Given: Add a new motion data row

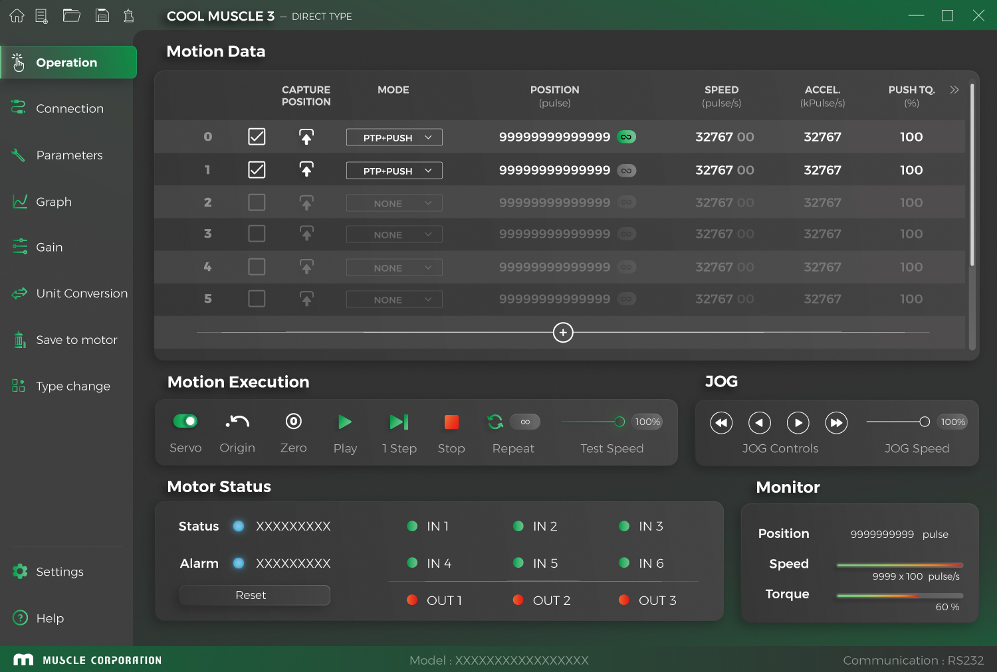Looking at the screenshot, I should 563,332.
